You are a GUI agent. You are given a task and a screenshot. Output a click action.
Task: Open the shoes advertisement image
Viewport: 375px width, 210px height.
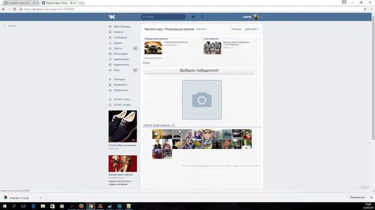pyautogui.click(x=122, y=126)
